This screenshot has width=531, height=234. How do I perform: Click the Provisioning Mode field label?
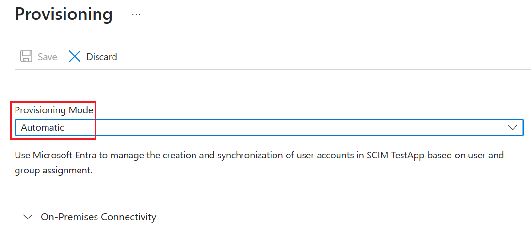(54, 110)
